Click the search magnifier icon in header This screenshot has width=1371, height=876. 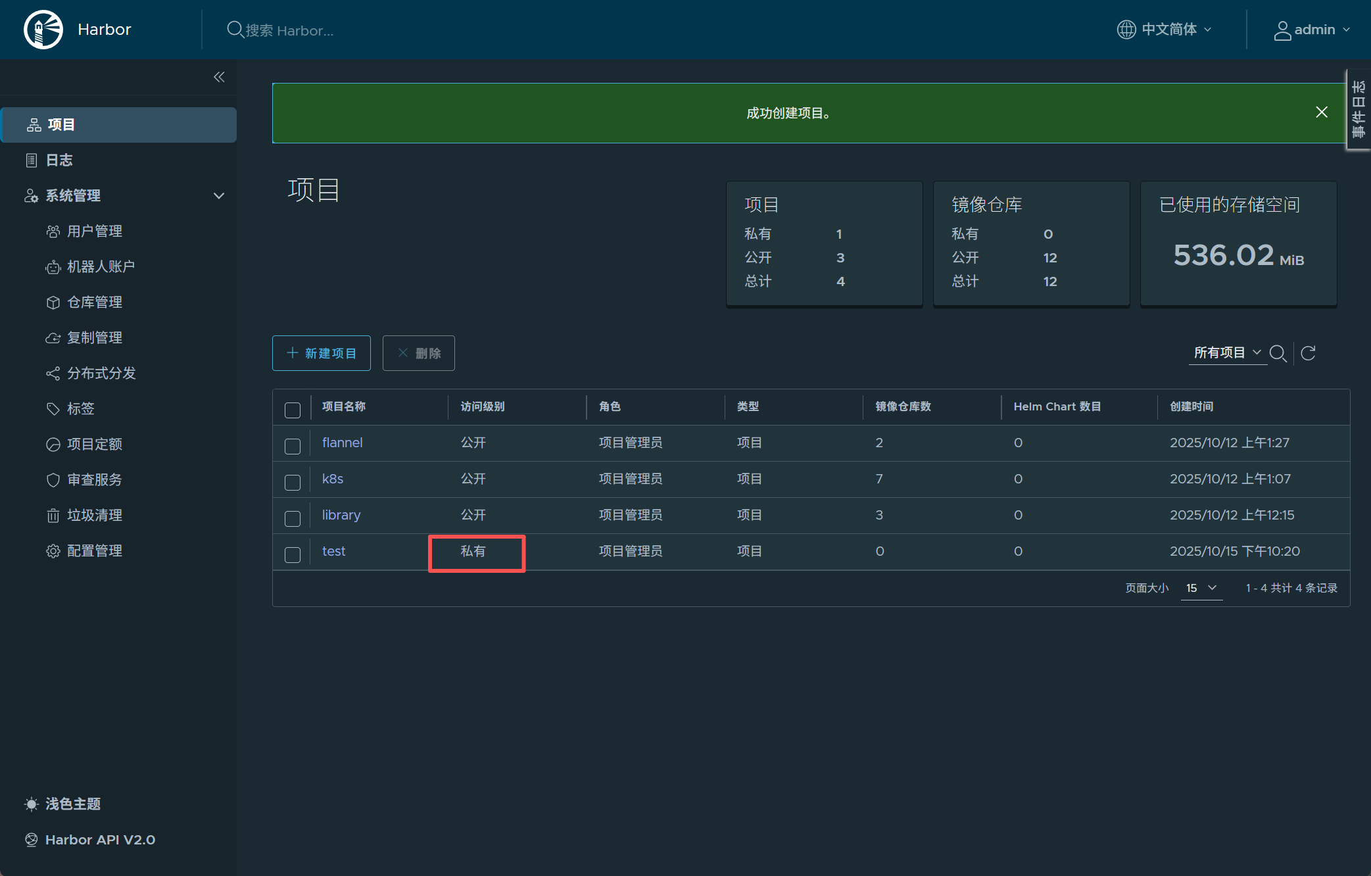click(235, 30)
